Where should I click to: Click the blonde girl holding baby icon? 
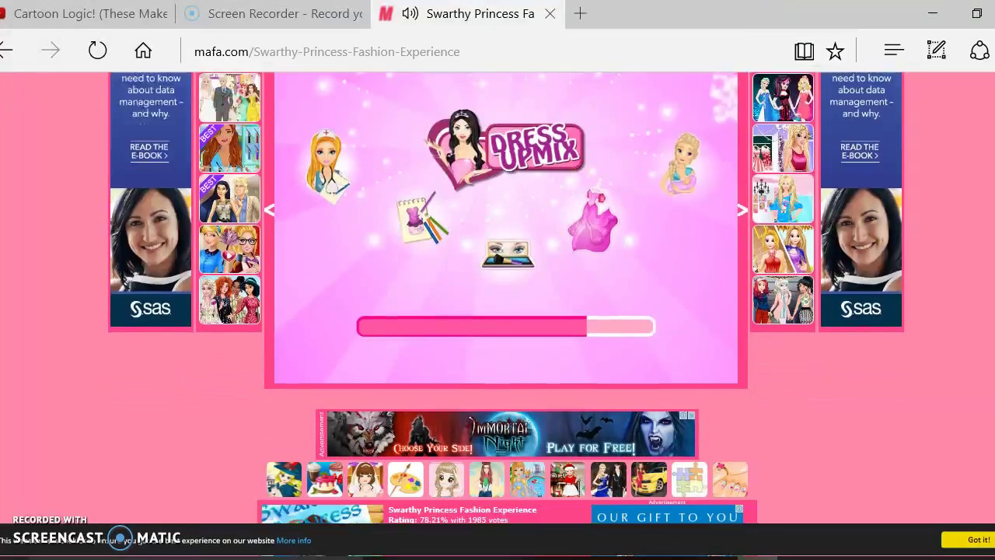(681, 164)
